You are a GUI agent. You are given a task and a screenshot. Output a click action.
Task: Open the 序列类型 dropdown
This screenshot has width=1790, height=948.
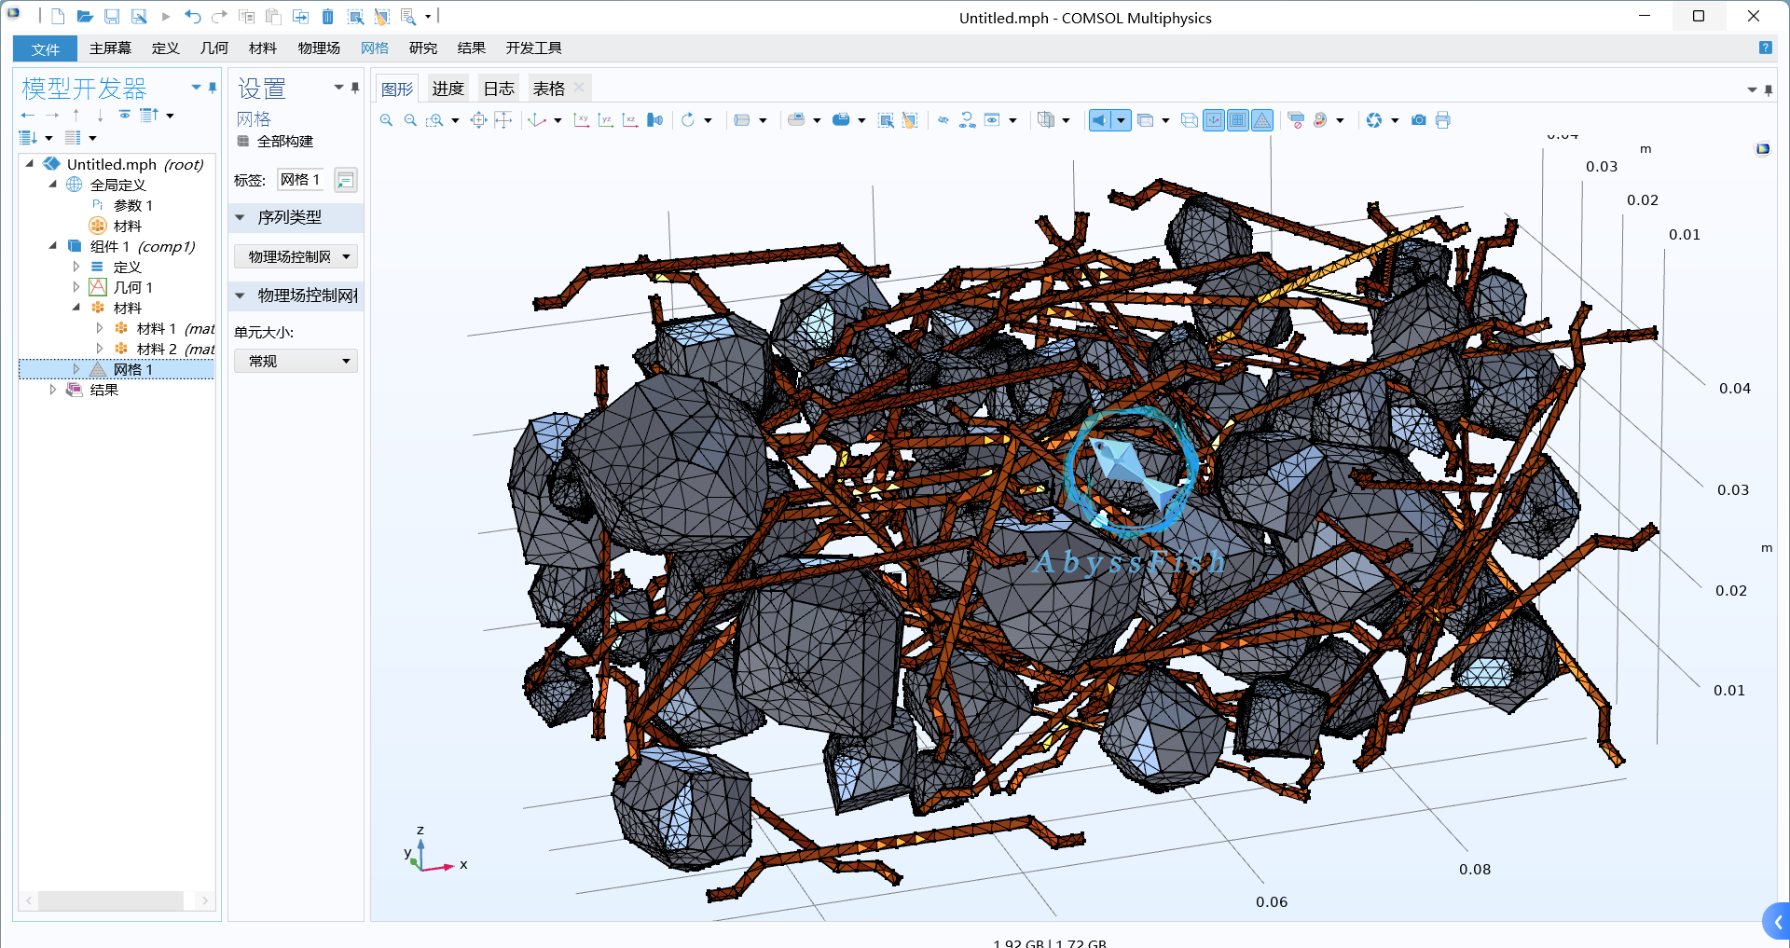296,256
